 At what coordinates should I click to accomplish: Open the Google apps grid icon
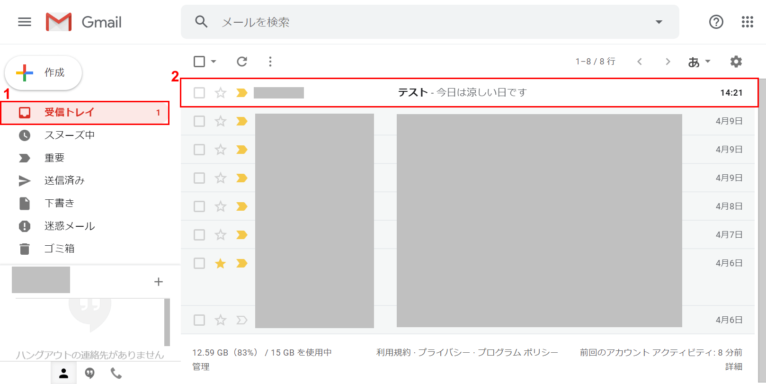[747, 22]
